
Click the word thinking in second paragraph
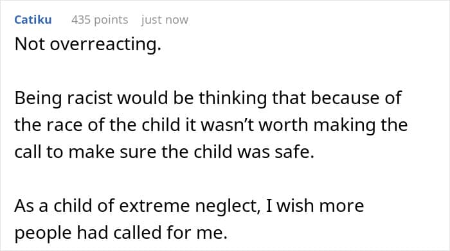pyautogui.click(x=233, y=98)
